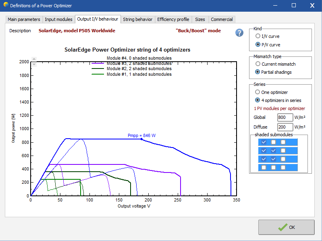Check first submodule in fourth row

pos(264,168)
